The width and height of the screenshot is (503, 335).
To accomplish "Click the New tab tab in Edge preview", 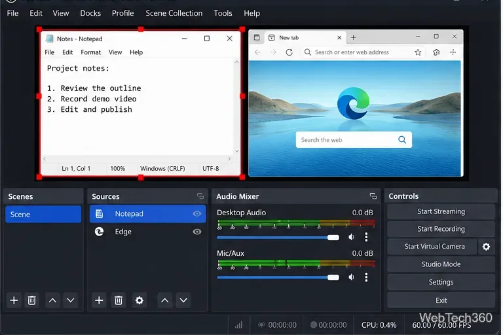I will tap(306, 37).
